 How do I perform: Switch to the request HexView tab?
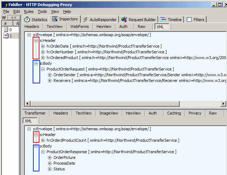104,26
